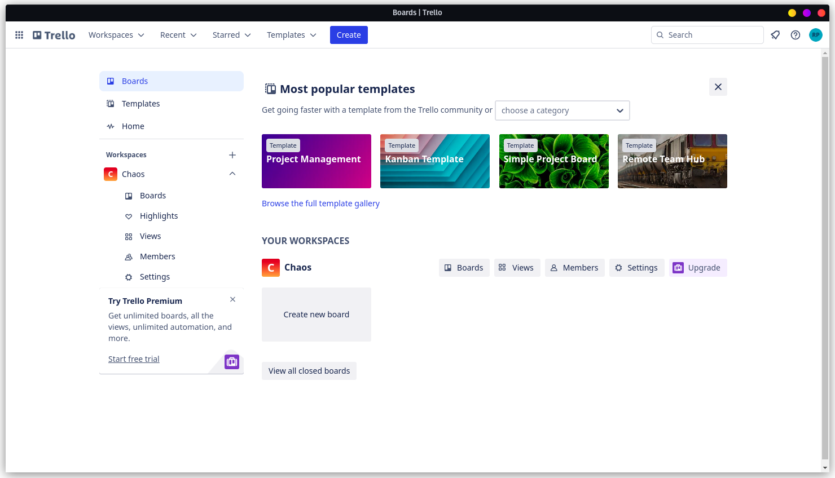This screenshot has width=835, height=478.
Task: Expand the Workspaces menu in top bar
Action: [116, 34]
